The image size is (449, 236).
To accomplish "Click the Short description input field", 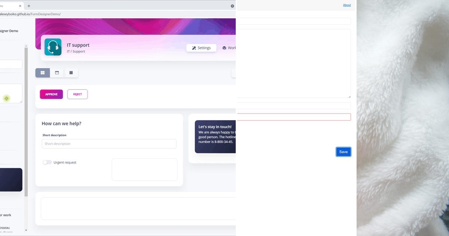I will [x=109, y=143].
